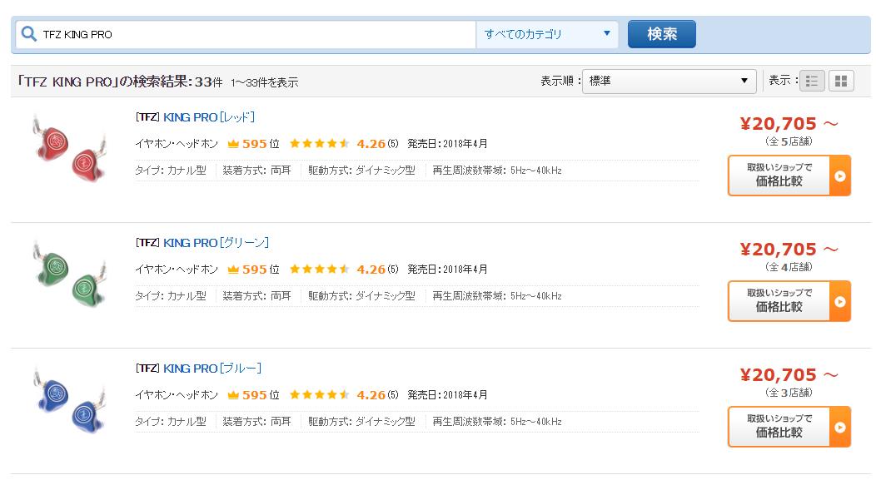
Task: Open the KING PRO [レッド] product link
Action: [x=208, y=117]
